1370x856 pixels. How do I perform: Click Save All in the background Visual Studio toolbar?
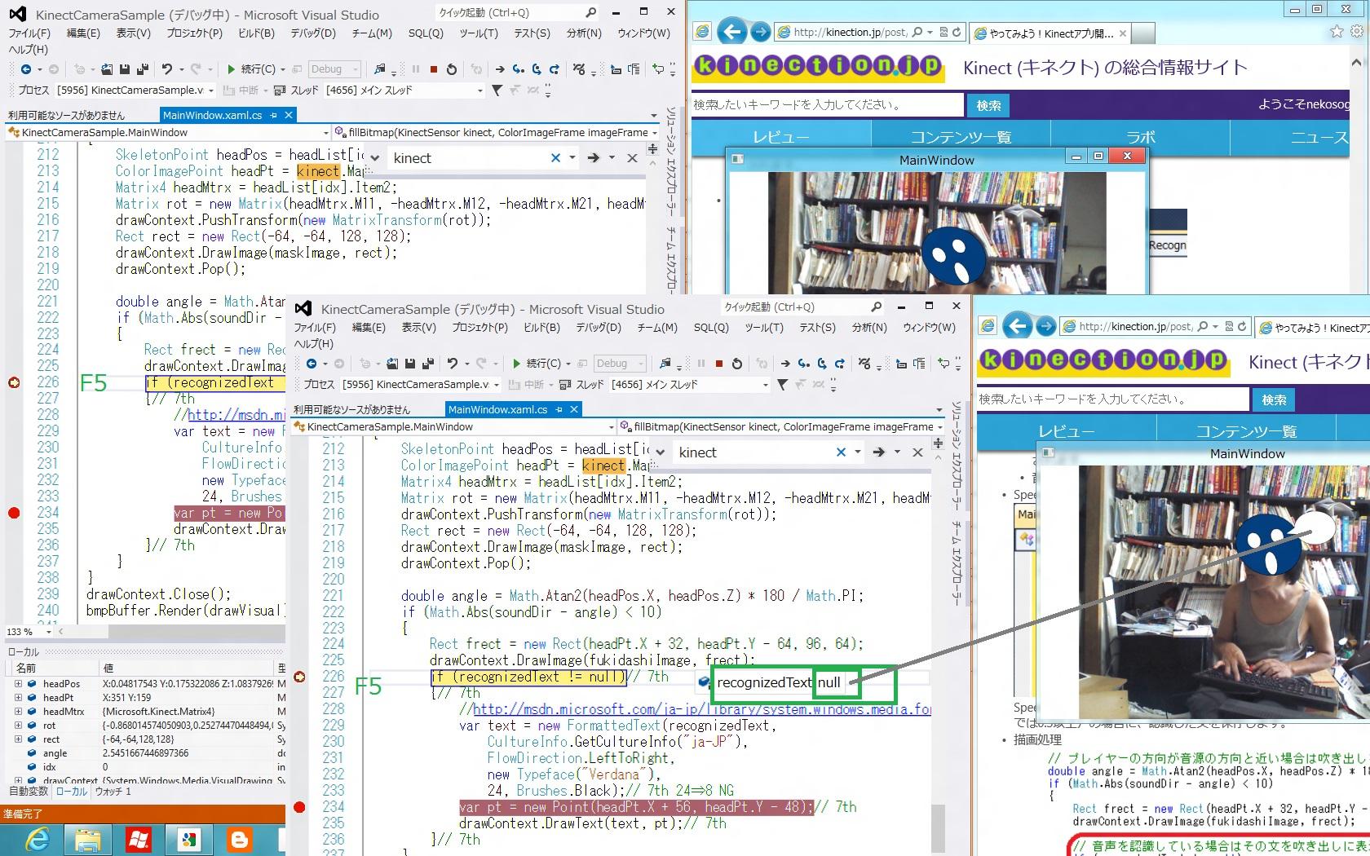click(143, 69)
